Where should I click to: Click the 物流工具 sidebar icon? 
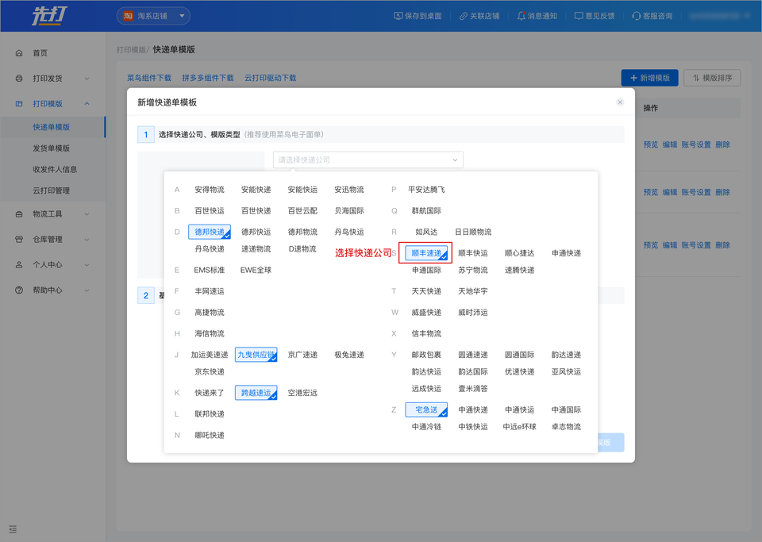point(19,214)
